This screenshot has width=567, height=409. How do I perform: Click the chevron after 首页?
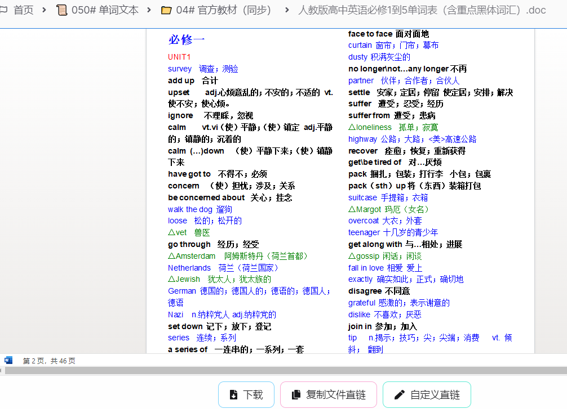coord(44,10)
